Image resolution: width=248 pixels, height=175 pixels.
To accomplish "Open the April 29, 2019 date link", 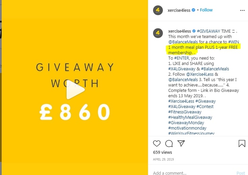I will [164, 160].
